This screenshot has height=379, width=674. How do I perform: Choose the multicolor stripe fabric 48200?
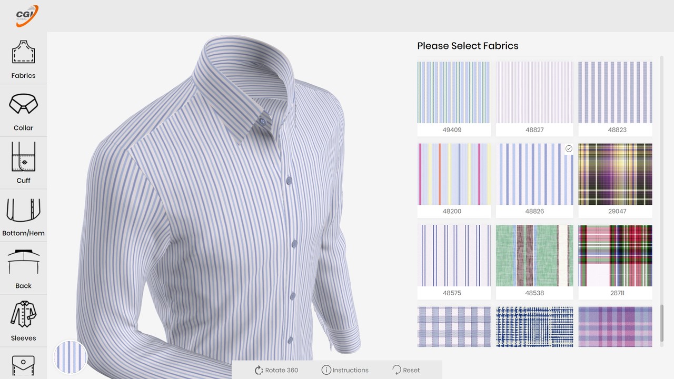click(453, 174)
